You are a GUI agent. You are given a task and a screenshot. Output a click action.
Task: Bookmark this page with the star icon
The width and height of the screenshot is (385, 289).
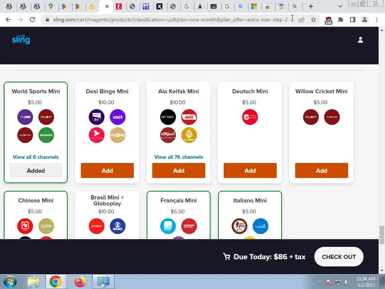click(314, 20)
